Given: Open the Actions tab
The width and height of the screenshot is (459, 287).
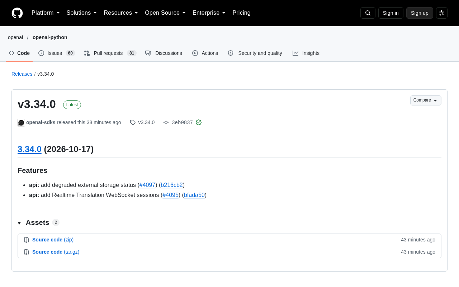Looking at the screenshot, I should [205, 53].
